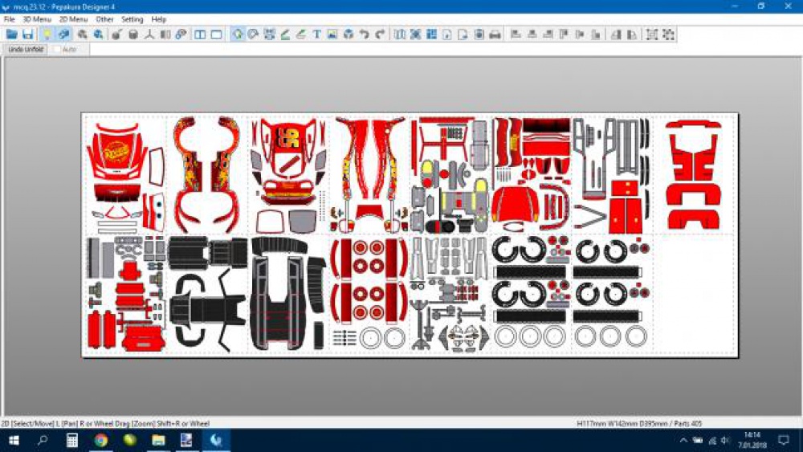Select the roof page showing number 95
The height and width of the screenshot is (452, 803).
coord(288,174)
